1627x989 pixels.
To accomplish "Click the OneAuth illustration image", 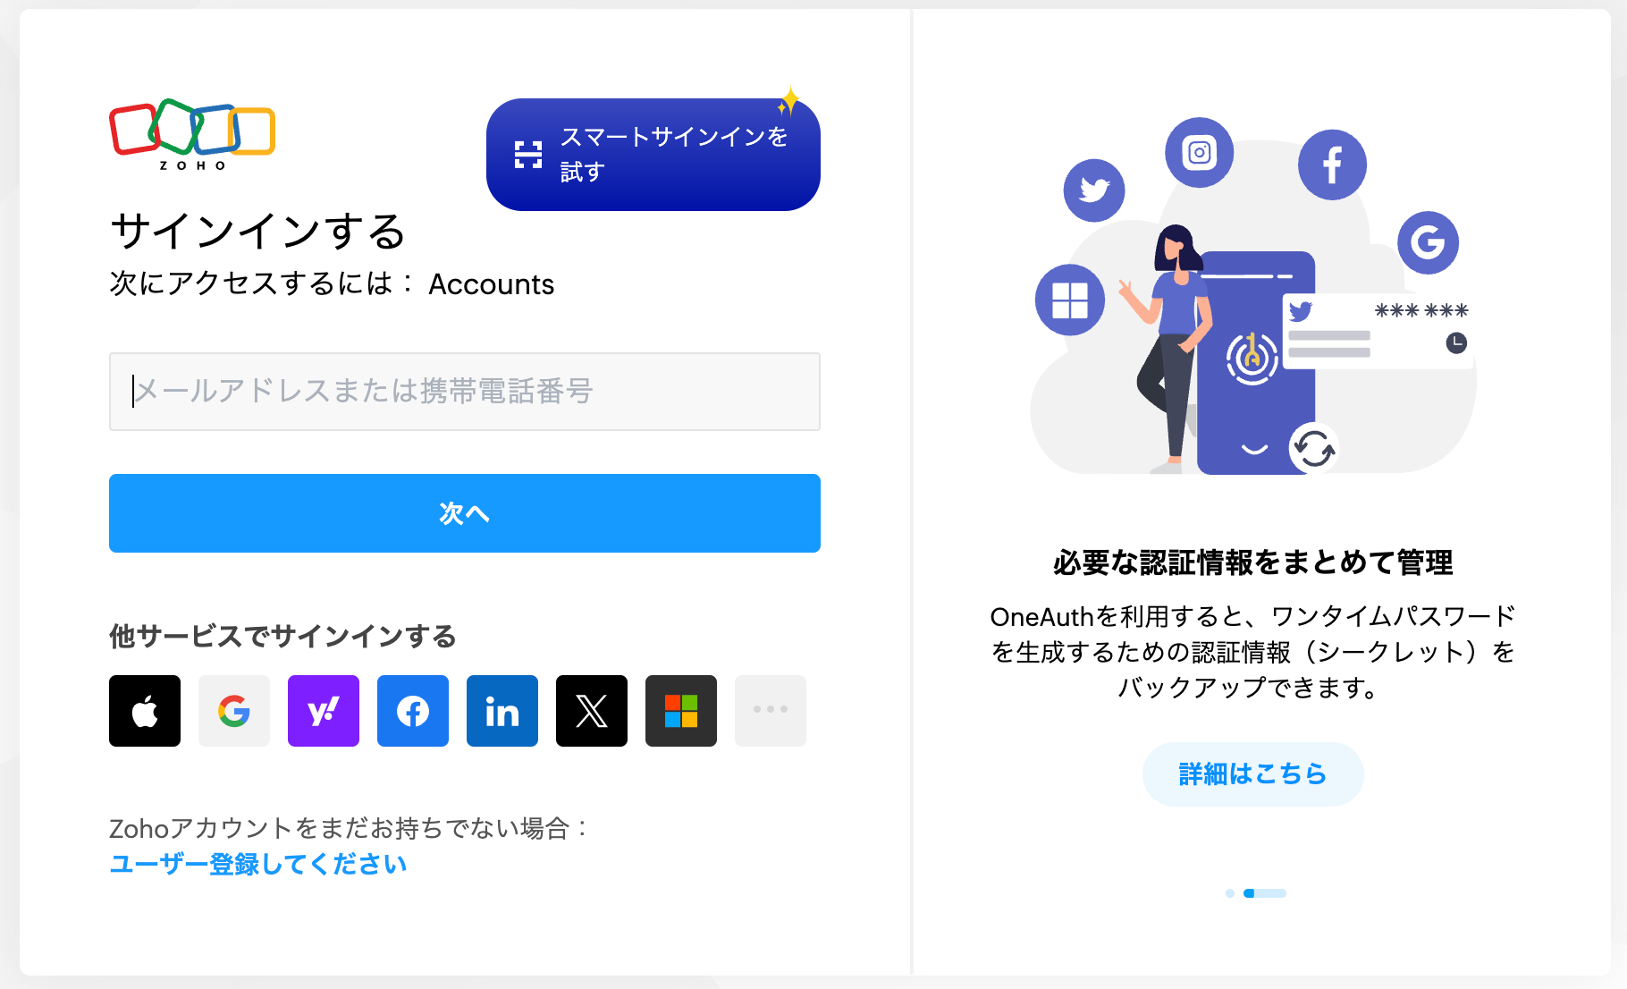I will 1252,297.
